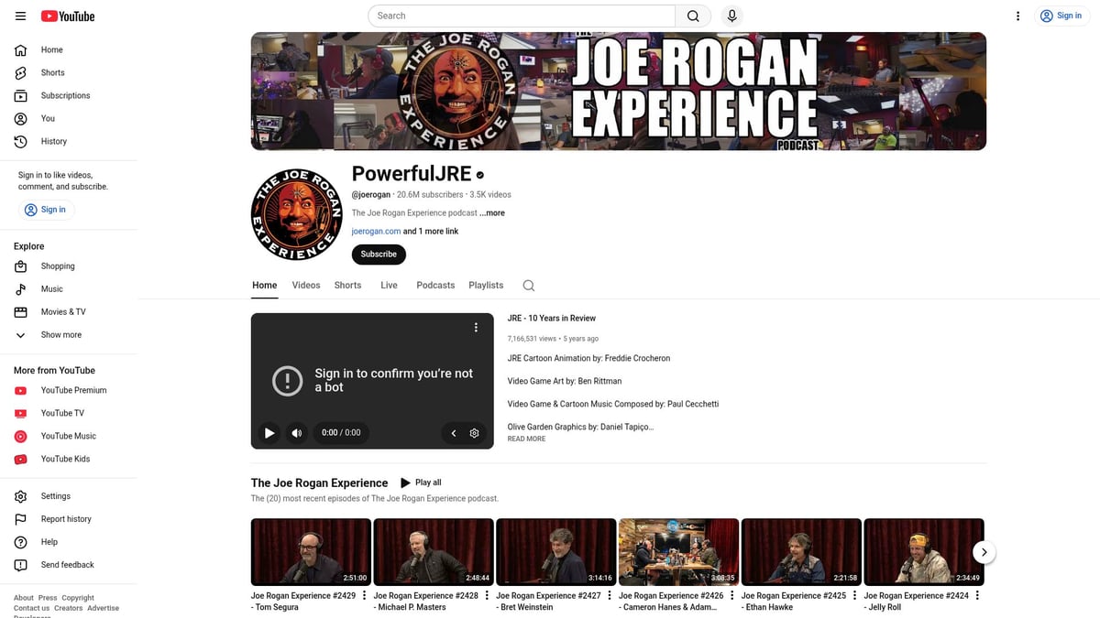This screenshot has width=1100, height=618.
Task: Open the player settings gear
Action: click(x=474, y=432)
